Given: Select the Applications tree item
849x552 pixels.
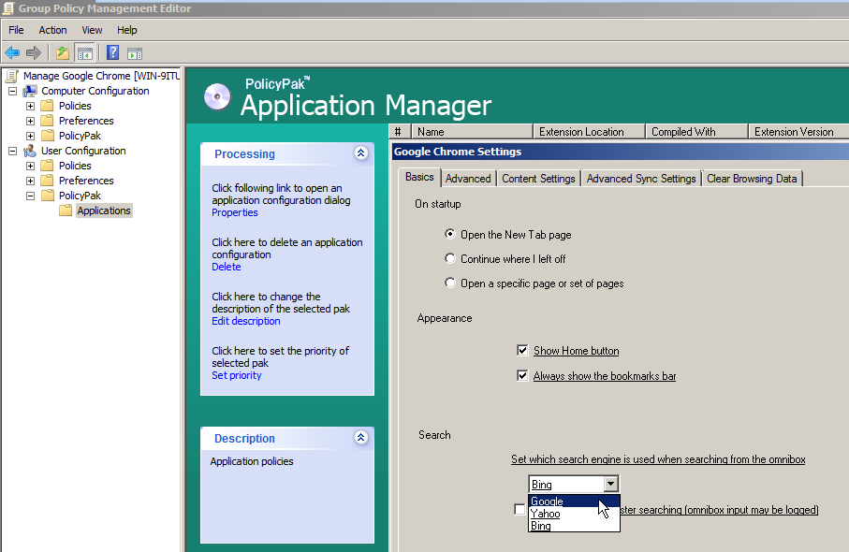Looking at the screenshot, I should [x=104, y=211].
